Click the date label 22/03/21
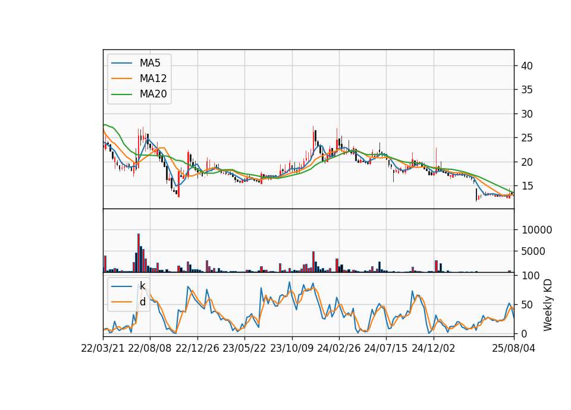Viewport: 571px width, 410px height. click(x=103, y=348)
